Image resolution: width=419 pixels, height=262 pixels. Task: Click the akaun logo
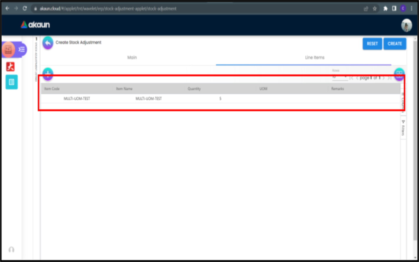coord(35,25)
